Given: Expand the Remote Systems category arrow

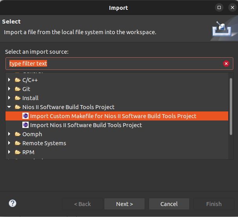Looking at the screenshot, I should coord(9,143).
